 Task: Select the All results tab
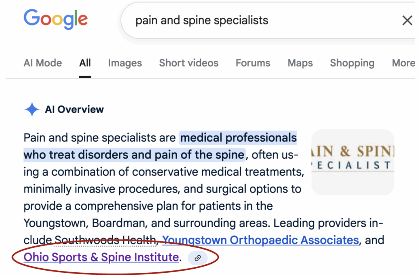[85, 63]
